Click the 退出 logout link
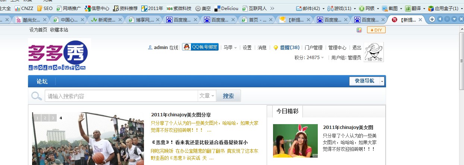464x165 pixels. coord(357,48)
